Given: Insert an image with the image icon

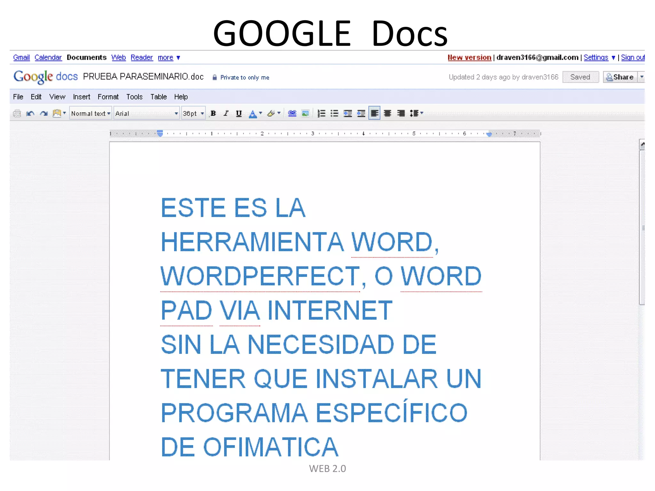Looking at the screenshot, I should (305, 113).
